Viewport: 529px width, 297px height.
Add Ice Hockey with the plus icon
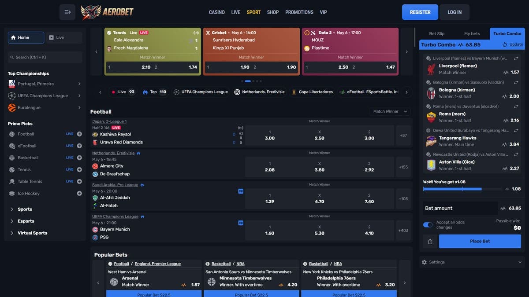tap(79, 193)
